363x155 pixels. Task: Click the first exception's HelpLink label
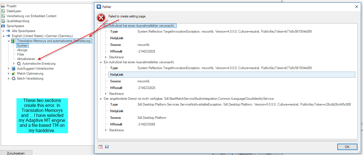(x=116, y=38)
